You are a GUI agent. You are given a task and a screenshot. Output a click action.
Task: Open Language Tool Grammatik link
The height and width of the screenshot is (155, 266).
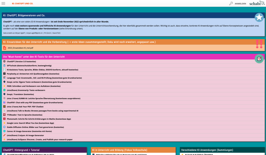click(x=44, y=78)
